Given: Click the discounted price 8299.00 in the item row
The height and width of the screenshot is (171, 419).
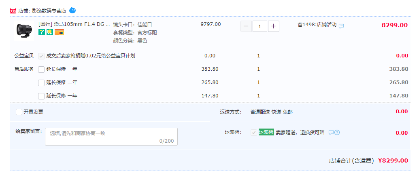Looking at the screenshot, I should coord(395,25).
